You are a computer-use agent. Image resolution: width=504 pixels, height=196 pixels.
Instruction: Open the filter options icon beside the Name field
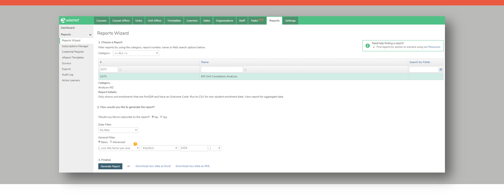(x=245, y=70)
